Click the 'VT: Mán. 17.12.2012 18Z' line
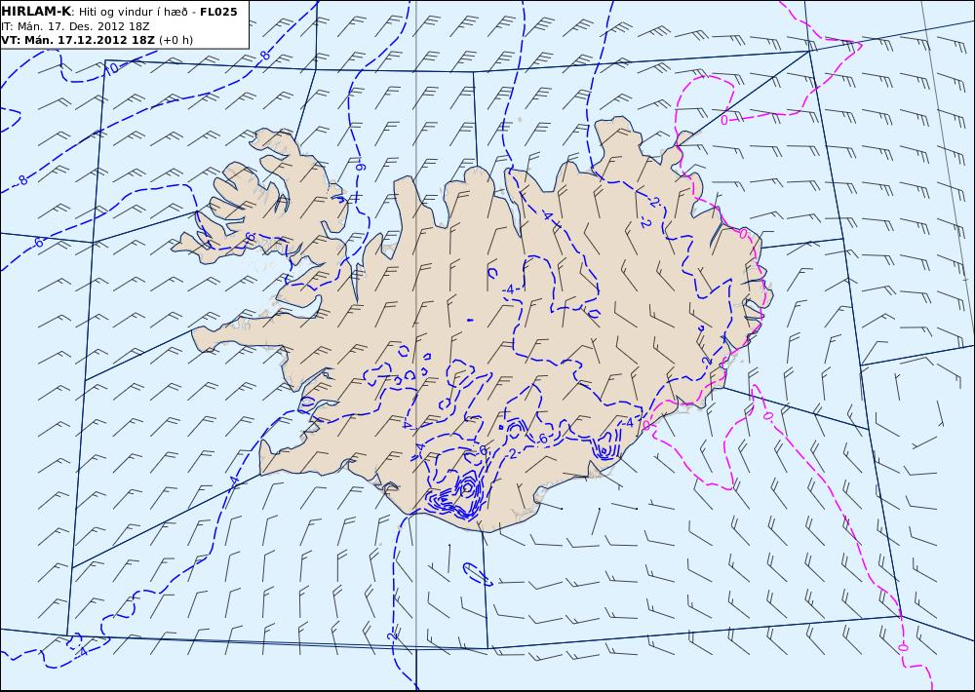This screenshot has height=692, width=975. coord(78,40)
